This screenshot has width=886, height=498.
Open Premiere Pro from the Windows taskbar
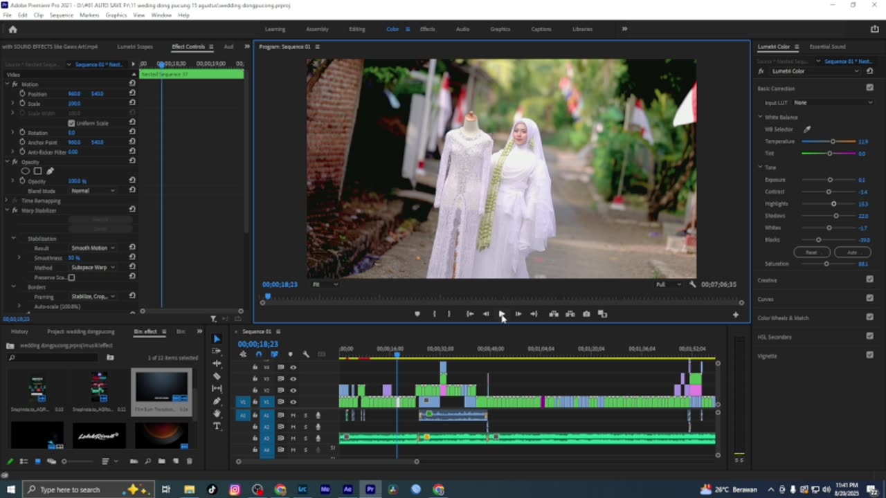click(x=370, y=490)
